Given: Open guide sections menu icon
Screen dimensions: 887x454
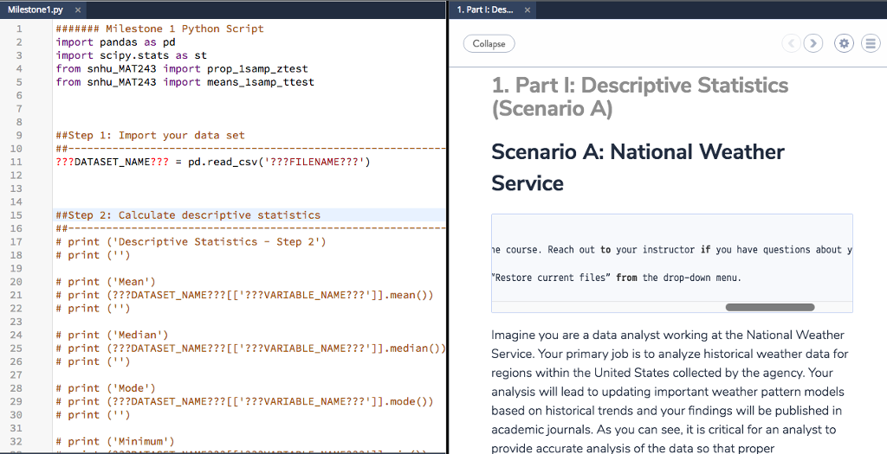Looking at the screenshot, I should 871,43.
